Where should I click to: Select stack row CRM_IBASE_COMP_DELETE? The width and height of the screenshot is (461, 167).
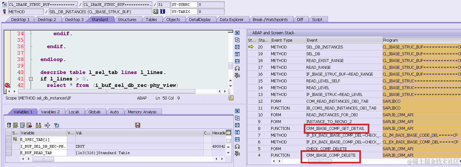point(331,155)
